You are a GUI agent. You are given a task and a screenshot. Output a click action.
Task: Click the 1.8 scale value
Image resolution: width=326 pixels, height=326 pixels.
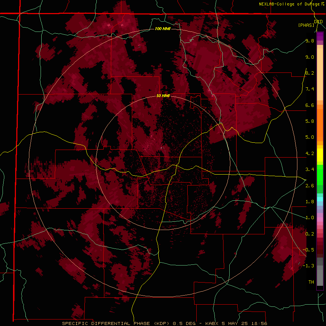pyautogui.click(x=310, y=202)
